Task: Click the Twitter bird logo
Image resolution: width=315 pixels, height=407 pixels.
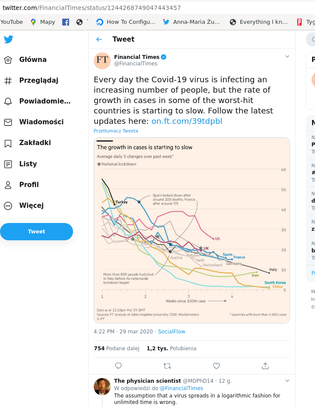Action: click(9, 39)
